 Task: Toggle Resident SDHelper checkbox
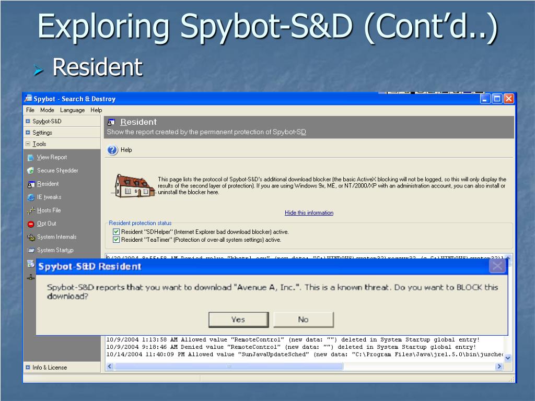[x=116, y=231]
